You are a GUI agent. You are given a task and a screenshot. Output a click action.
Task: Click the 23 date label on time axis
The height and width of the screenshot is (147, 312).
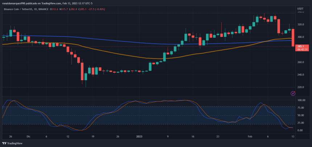[218, 137]
